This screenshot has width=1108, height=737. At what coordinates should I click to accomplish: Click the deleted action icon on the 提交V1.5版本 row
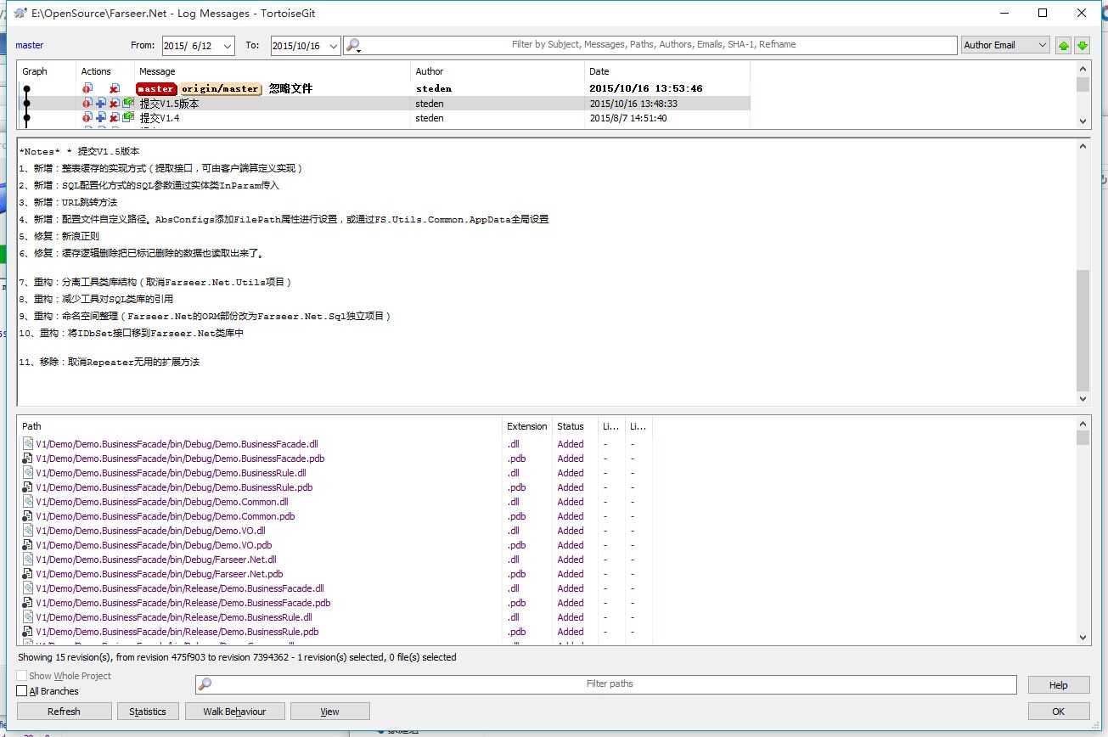[114, 104]
